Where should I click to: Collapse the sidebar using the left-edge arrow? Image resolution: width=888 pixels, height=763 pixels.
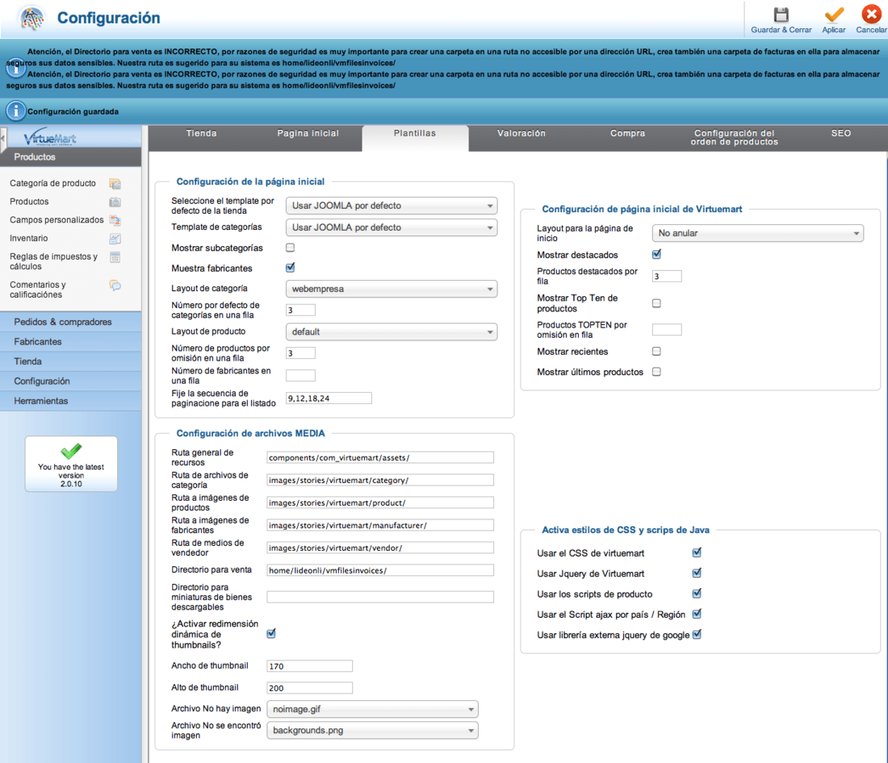(3, 140)
